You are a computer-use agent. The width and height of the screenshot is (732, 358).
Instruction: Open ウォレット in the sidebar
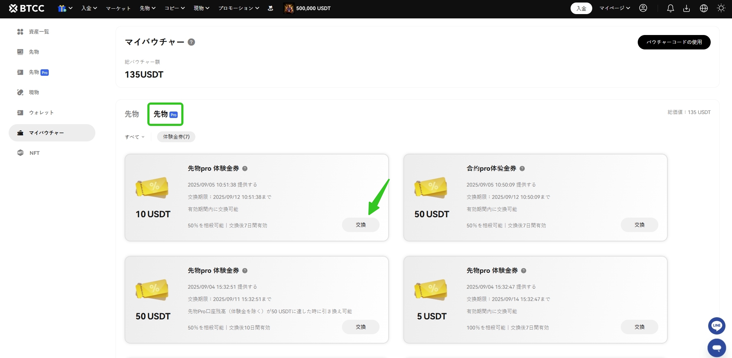41,113
